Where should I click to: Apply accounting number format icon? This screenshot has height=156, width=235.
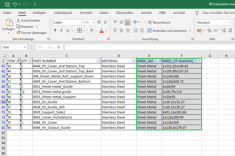[x=199, y=31]
